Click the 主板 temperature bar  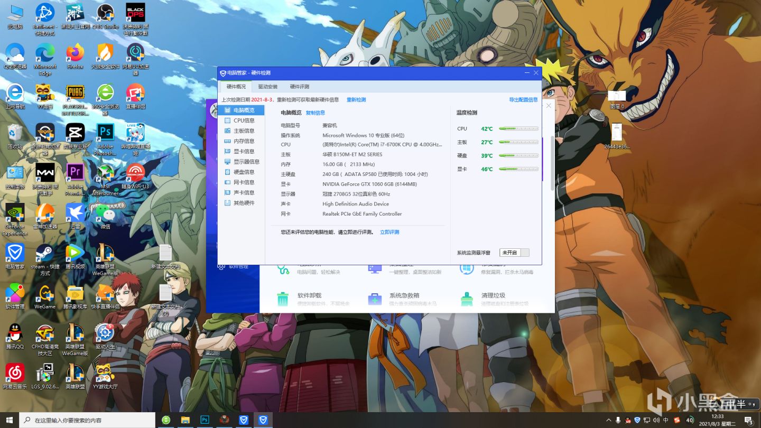(518, 142)
